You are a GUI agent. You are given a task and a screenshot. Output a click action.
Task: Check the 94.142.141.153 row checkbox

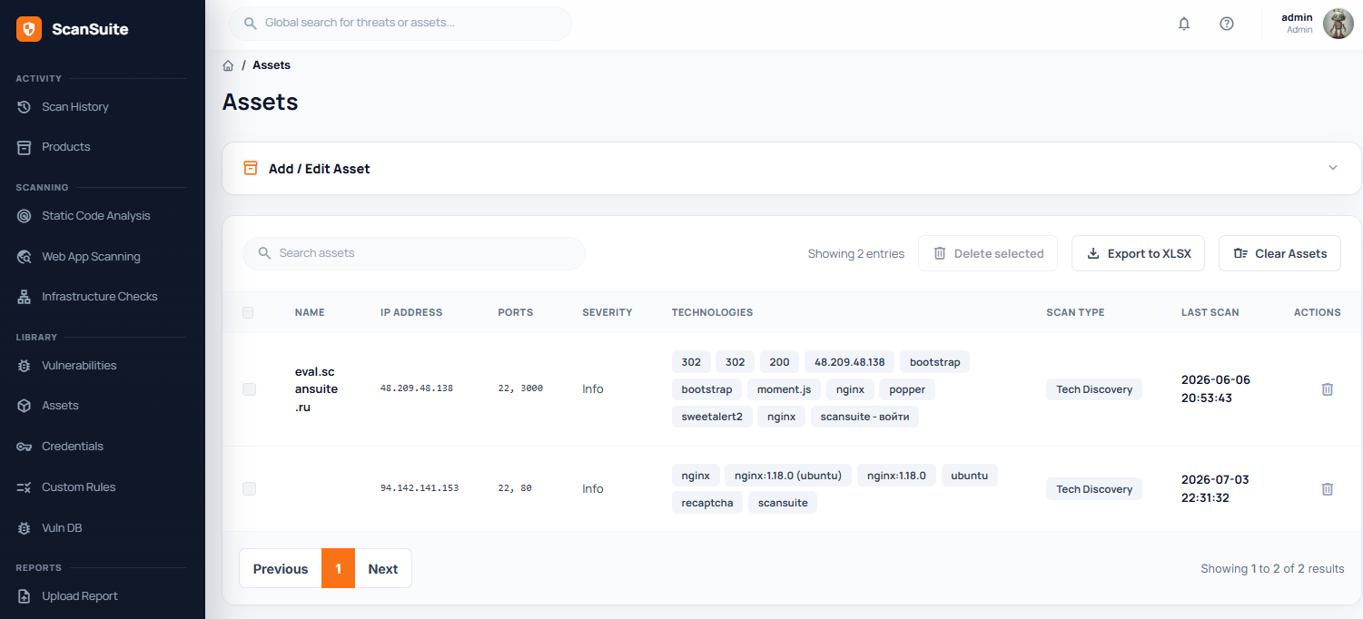pos(249,489)
